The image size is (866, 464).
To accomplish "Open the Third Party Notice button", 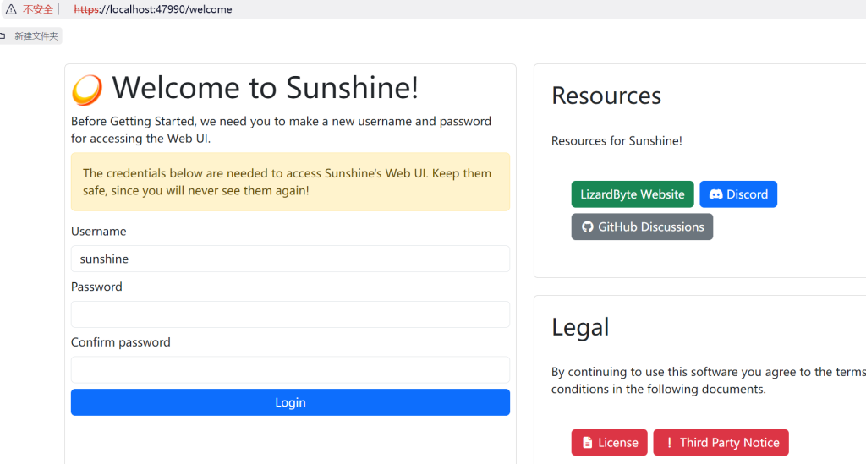I will [x=721, y=443].
